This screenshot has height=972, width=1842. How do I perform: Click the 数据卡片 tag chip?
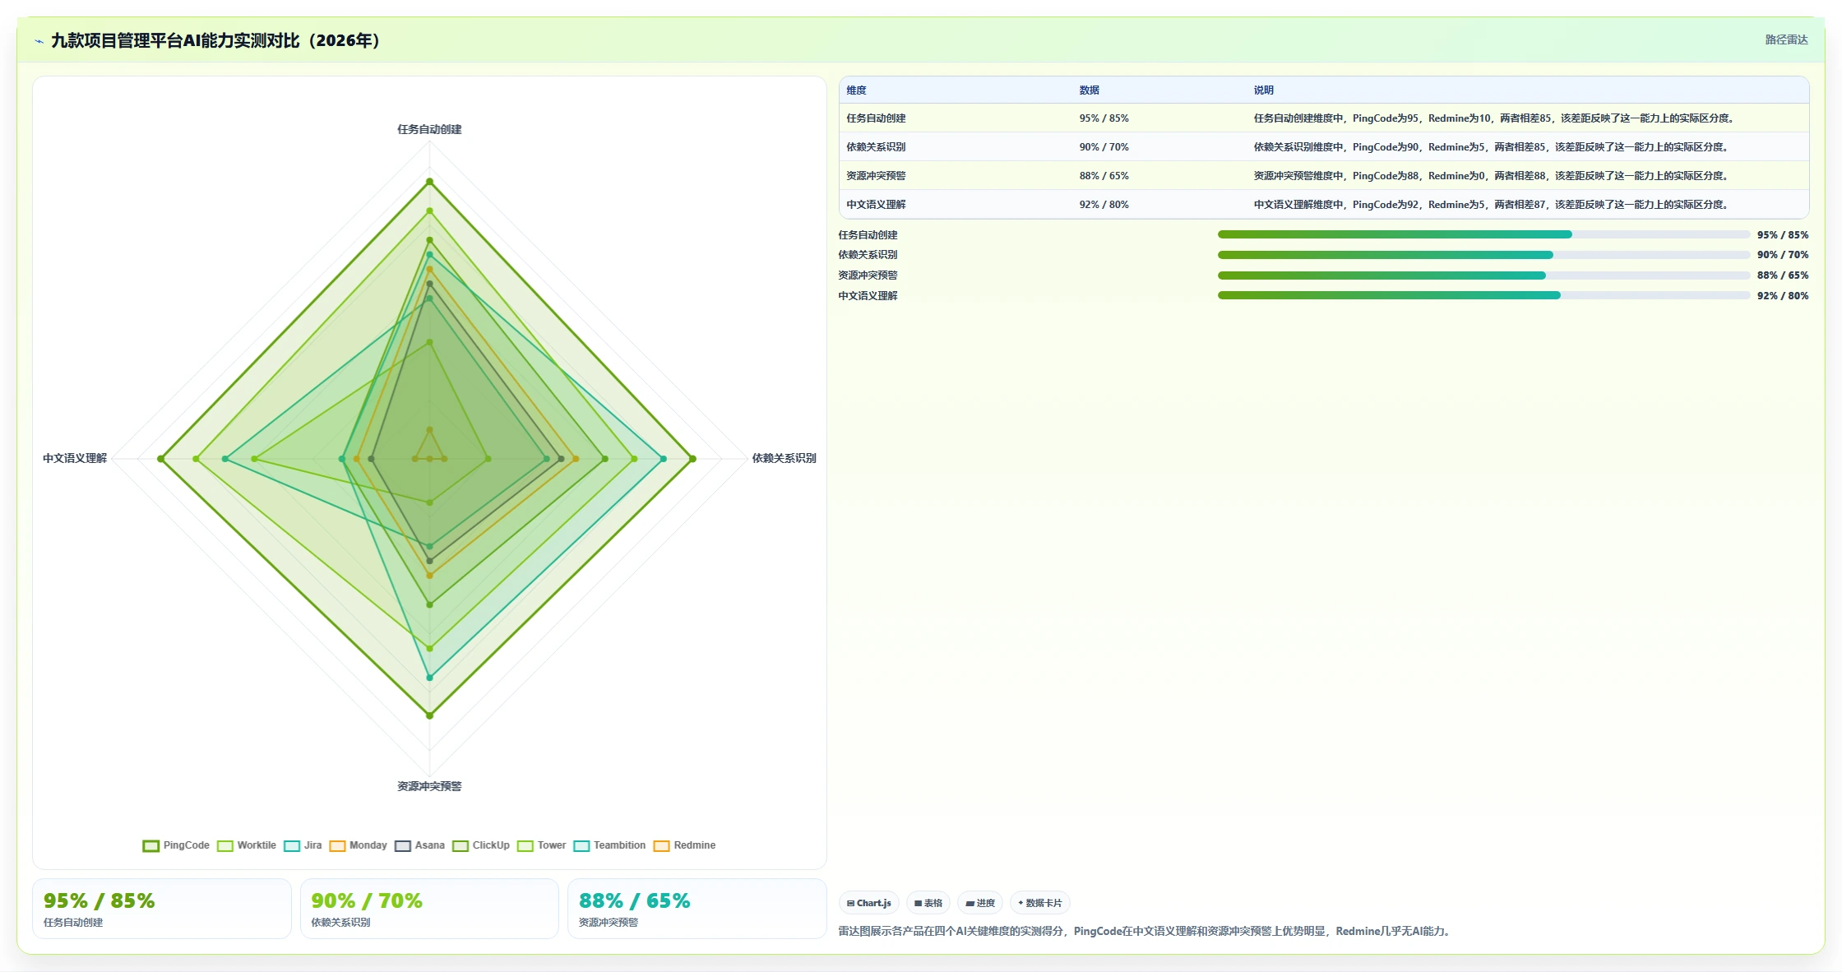pos(1039,903)
